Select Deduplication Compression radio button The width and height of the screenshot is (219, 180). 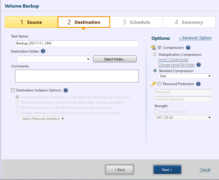[x=155, y=54]
